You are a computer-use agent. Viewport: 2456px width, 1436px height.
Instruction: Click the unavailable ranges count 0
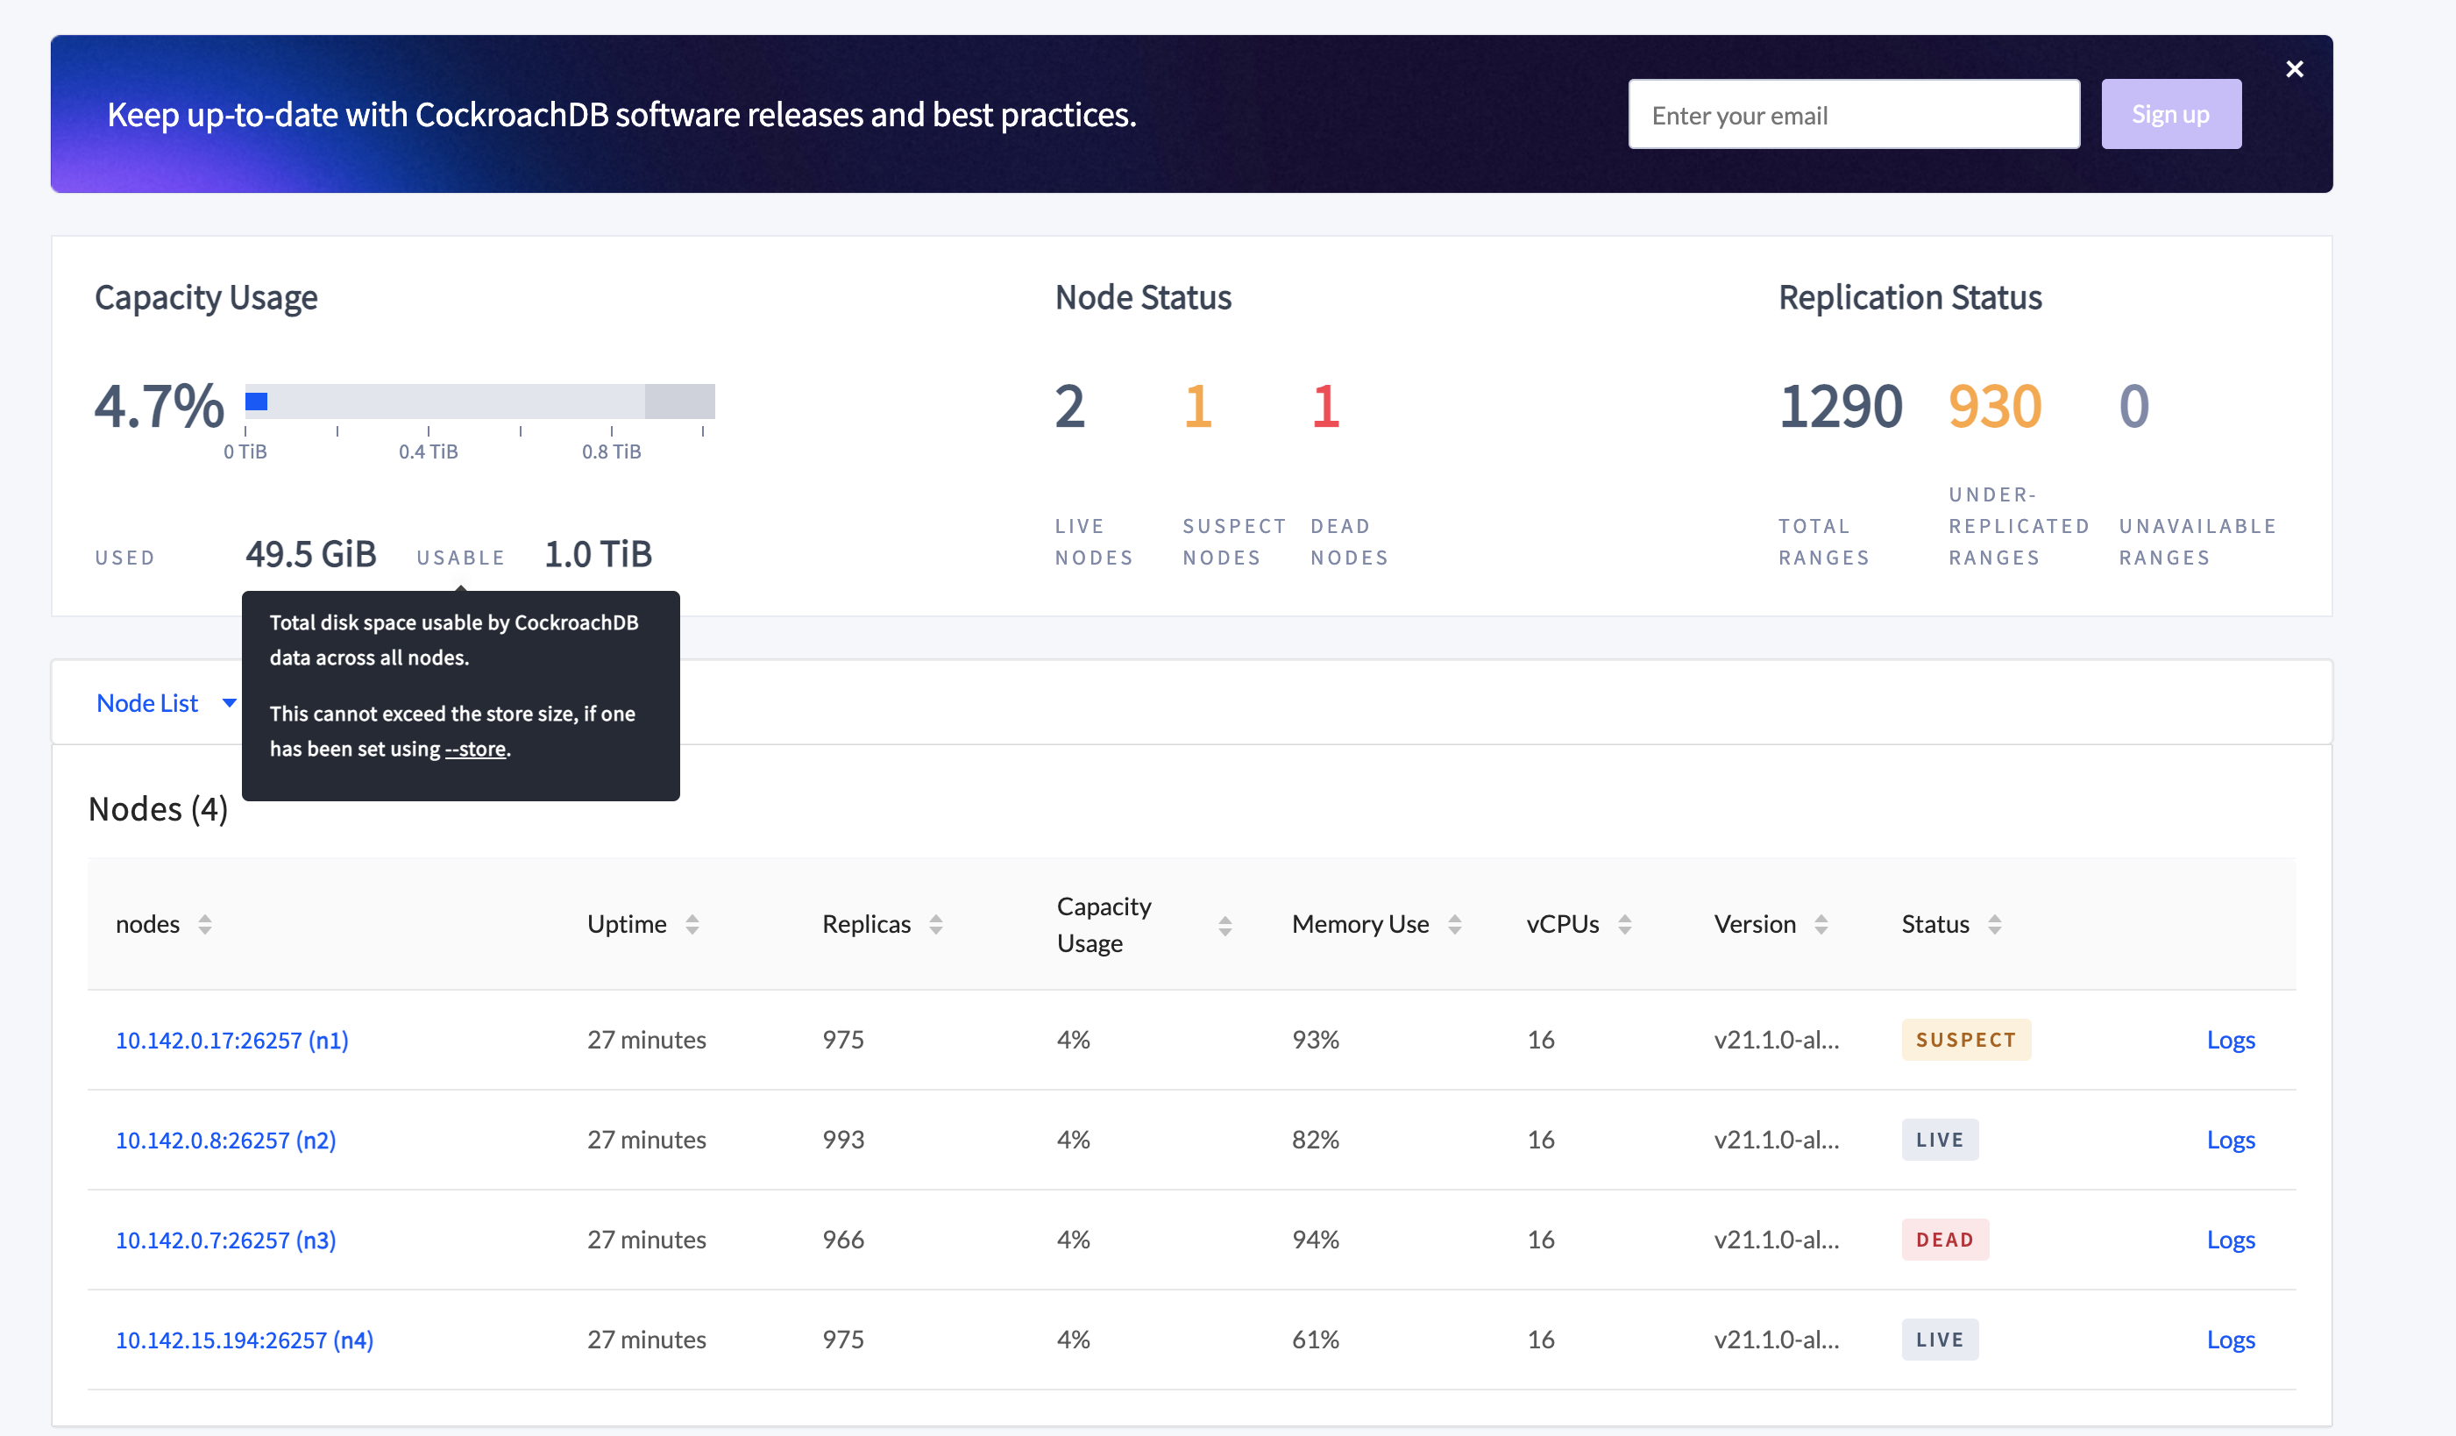tap(2133, 407)
